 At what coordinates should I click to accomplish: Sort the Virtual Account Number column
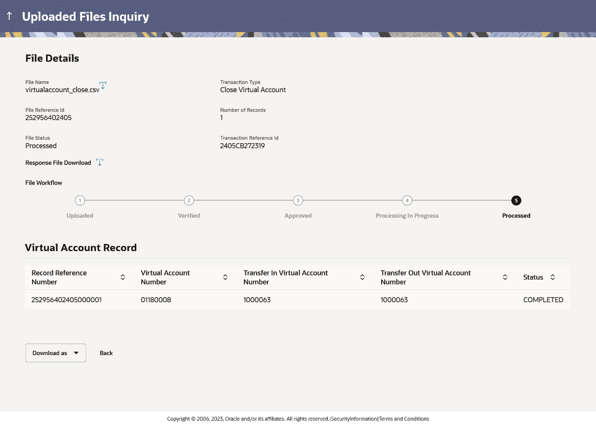225,277
